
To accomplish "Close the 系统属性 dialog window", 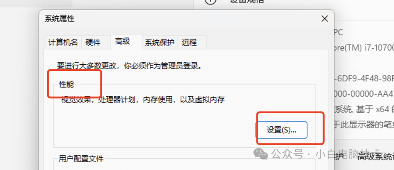I will pos(325,19).
